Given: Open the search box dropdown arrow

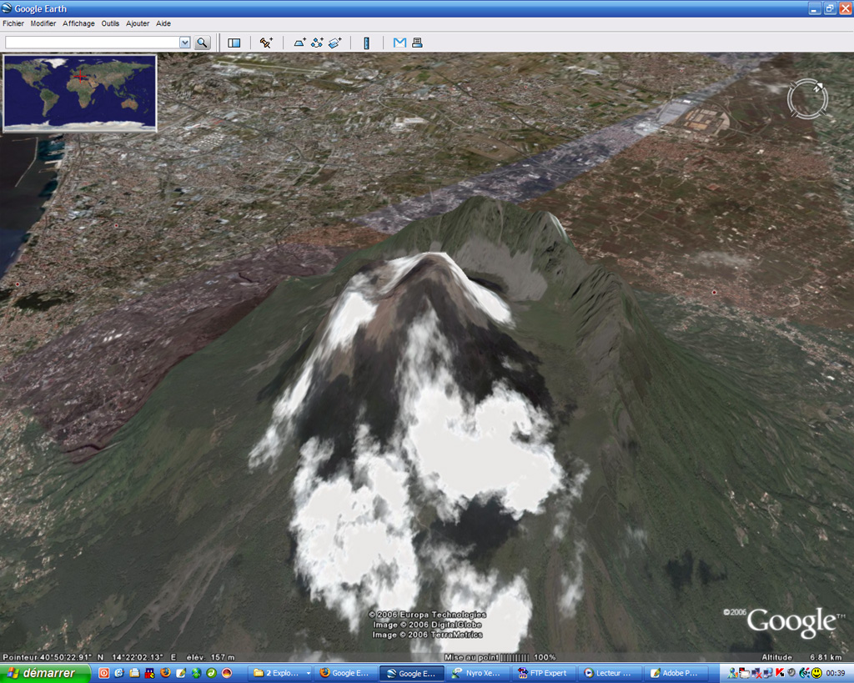Looking at the screenshot, I should [x=184, y=43].
